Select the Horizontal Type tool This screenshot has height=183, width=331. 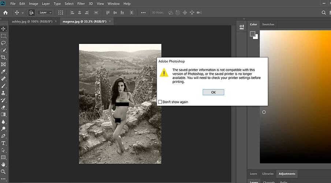(x=3, y=143)
